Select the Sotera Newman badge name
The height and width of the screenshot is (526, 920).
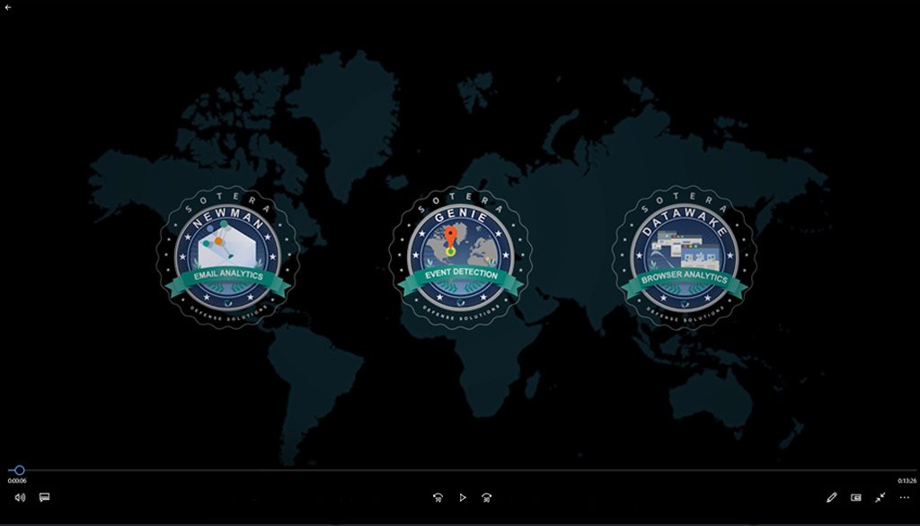pyautogui.click(x=227, y=221)
